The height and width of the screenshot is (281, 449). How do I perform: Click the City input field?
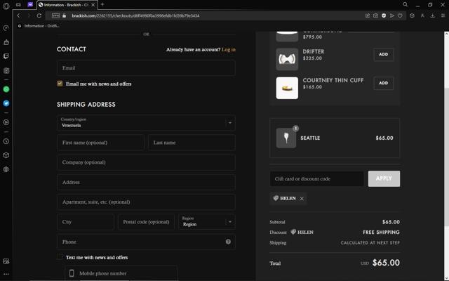pyautogui.click(x=86, y=222)
